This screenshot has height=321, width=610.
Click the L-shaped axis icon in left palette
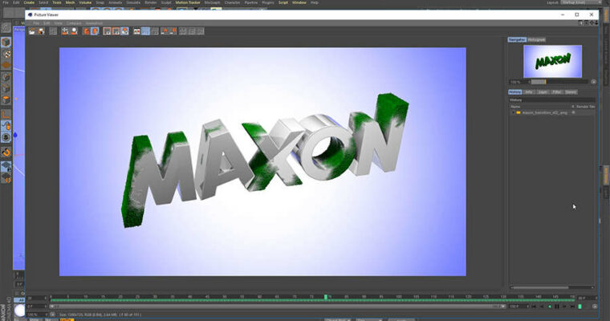click(6, 115)
